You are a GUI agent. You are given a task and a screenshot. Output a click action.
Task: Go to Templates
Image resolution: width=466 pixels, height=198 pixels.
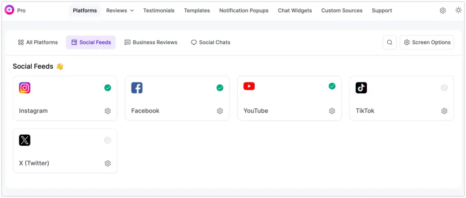[x=197, y=10]
